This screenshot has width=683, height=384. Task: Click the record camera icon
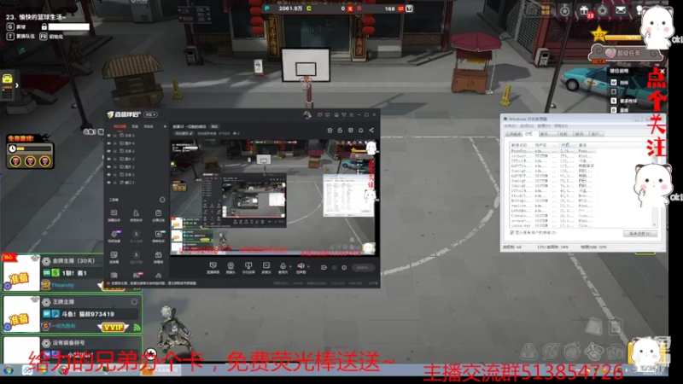324,267
